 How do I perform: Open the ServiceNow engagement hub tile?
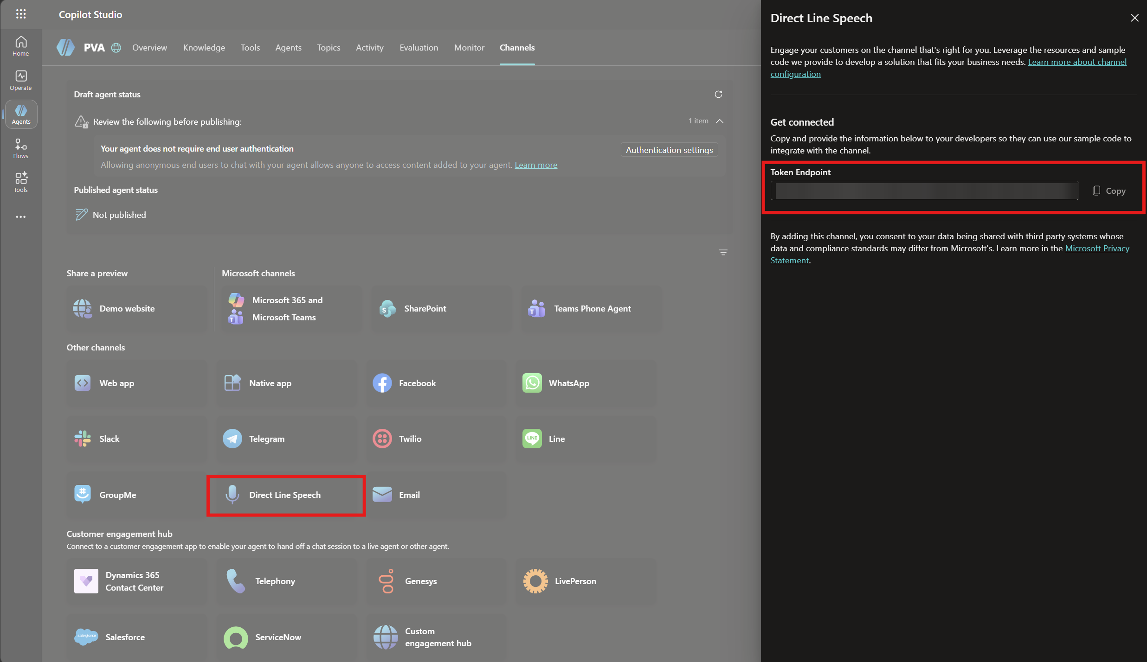pos(287,637)
